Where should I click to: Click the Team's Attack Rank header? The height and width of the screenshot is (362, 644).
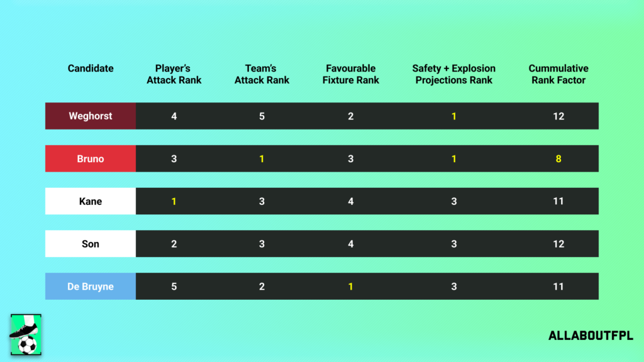tap(262, 74)
